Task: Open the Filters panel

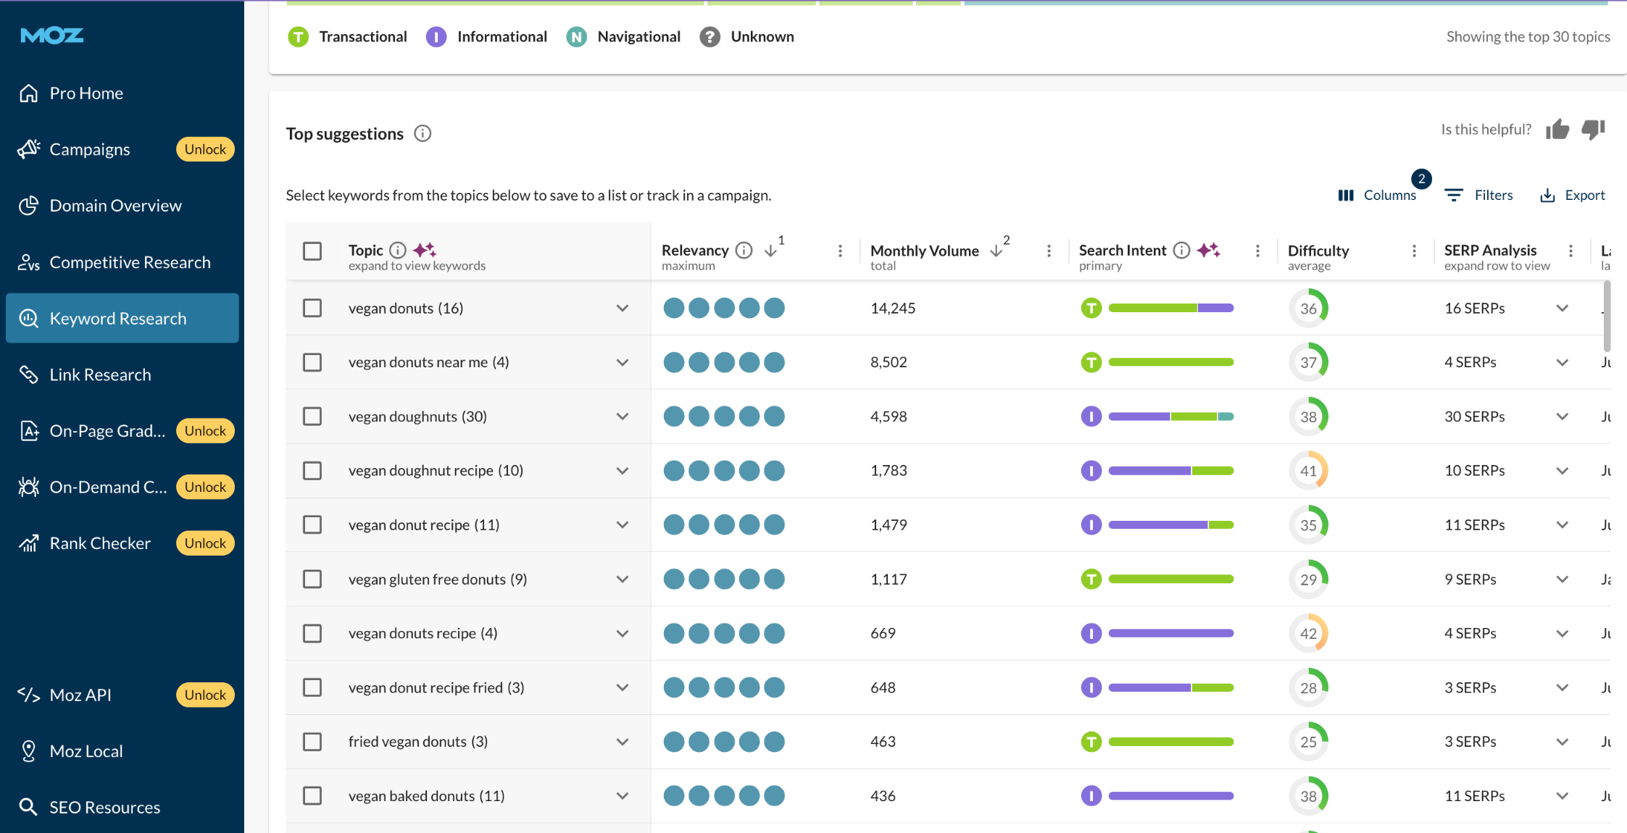Action: click(x=1478, y=195)
